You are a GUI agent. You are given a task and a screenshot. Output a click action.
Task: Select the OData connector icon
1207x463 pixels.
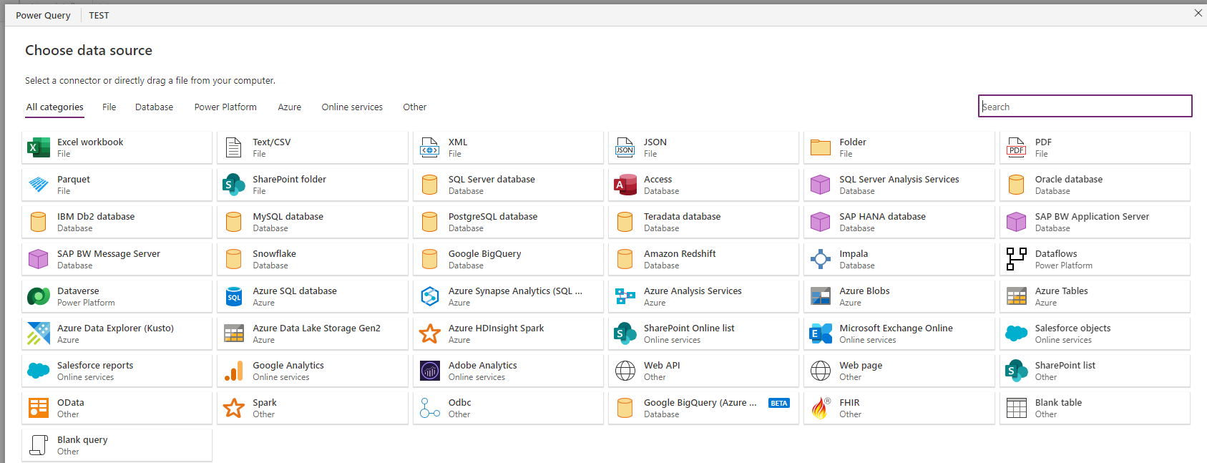39,408
